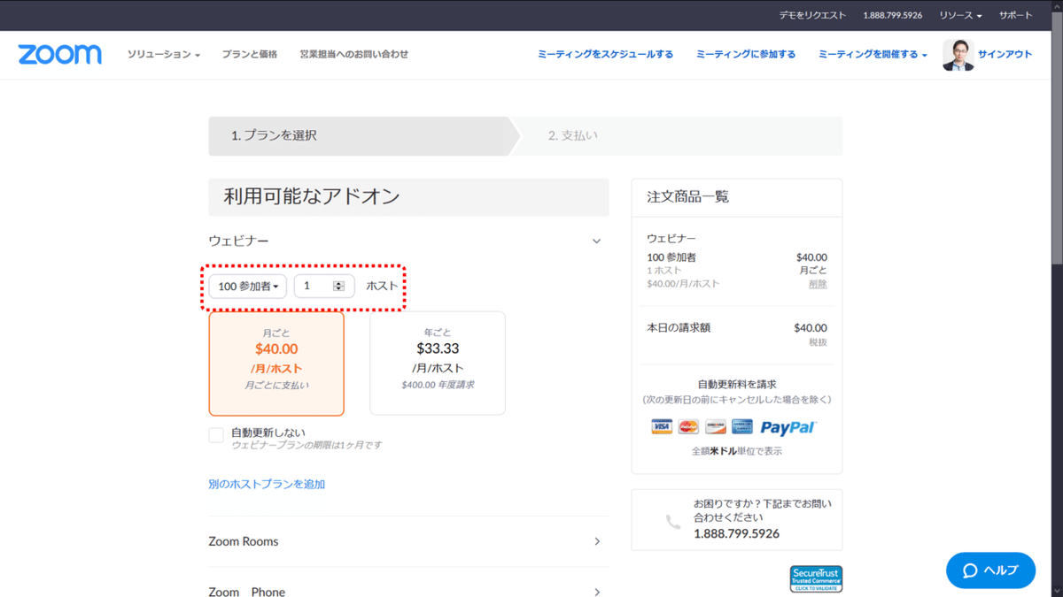Click the 削除 link in order summary

coord(818,284)
